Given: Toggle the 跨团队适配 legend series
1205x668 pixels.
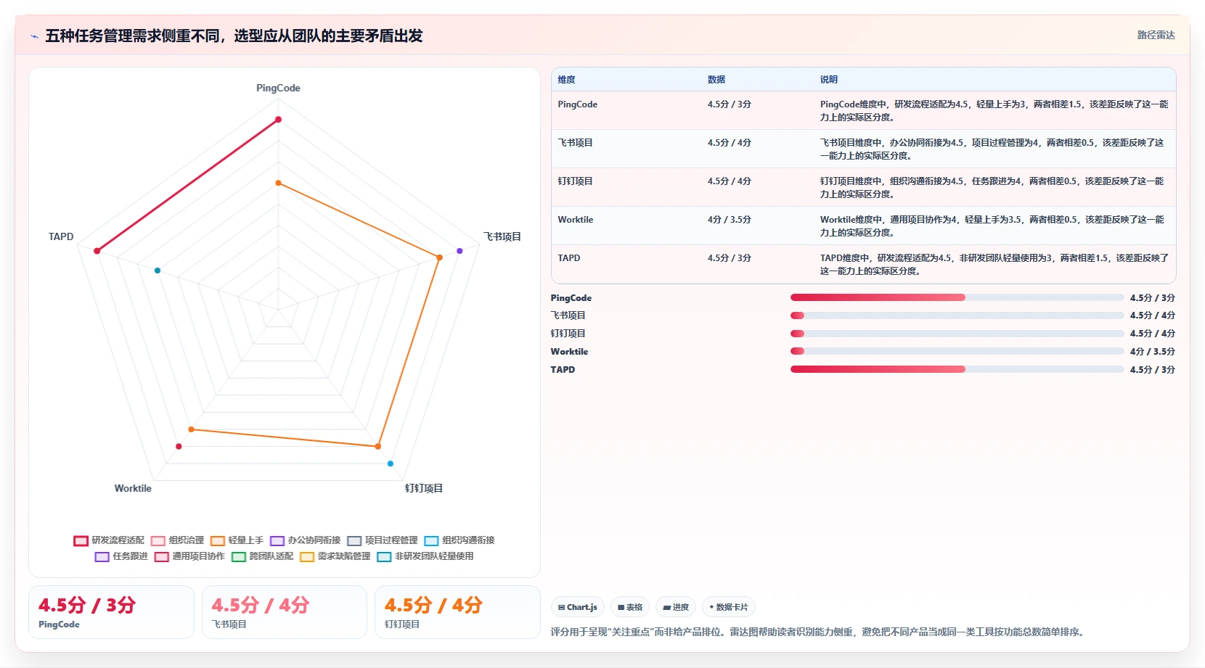Looking at the screenshot, I should click(262, 556).
